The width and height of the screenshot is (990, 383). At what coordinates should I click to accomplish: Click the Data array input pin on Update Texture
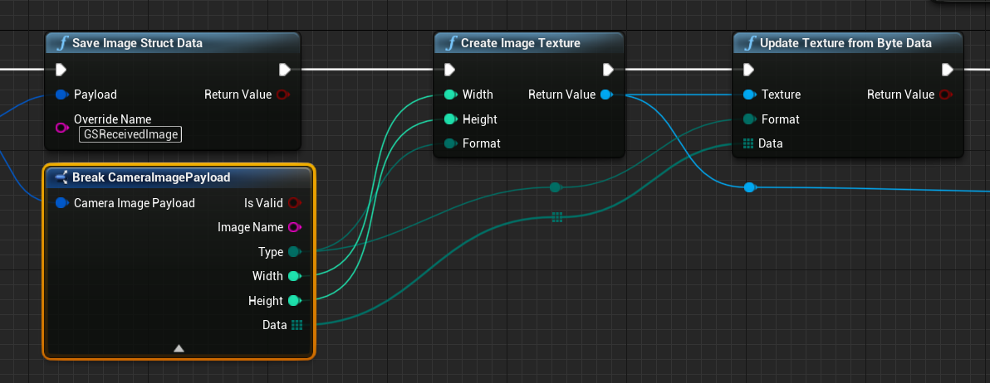[x=748, y=143]
